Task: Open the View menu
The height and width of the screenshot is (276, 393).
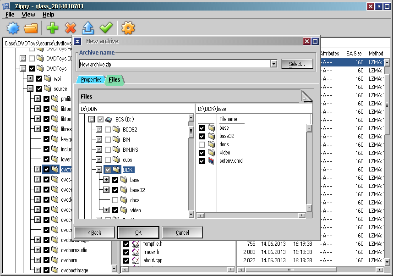Action: pos(28,15)
